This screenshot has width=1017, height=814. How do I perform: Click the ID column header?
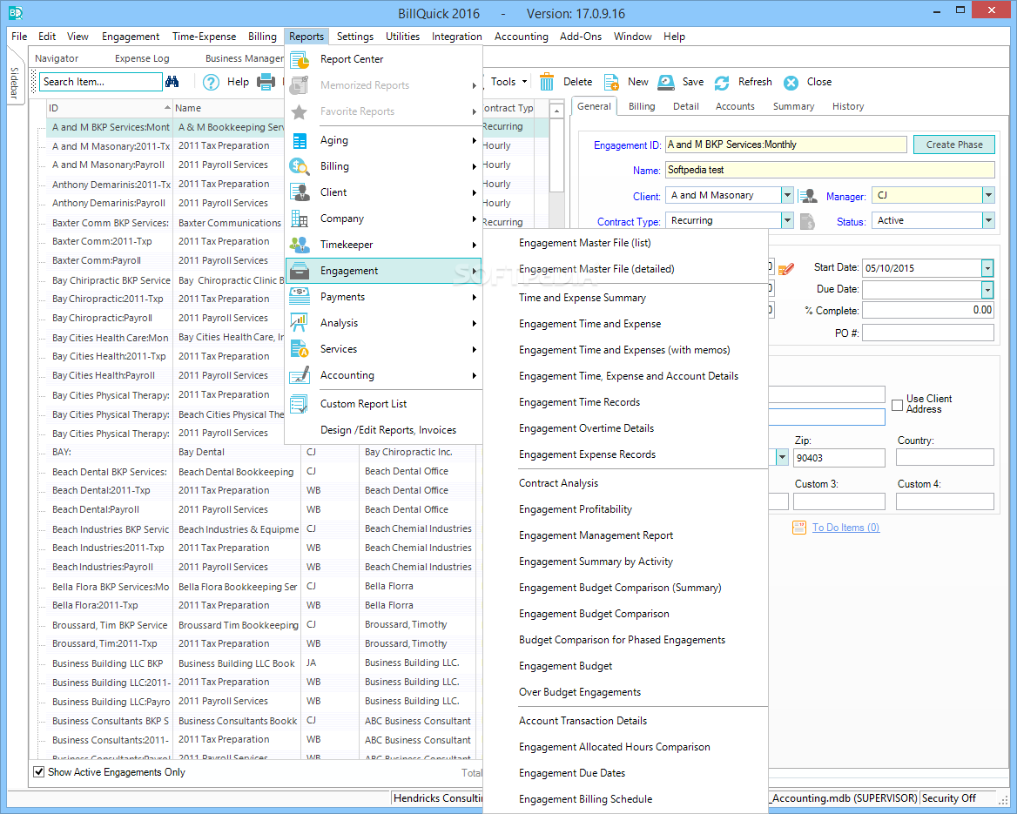[109, 108]
